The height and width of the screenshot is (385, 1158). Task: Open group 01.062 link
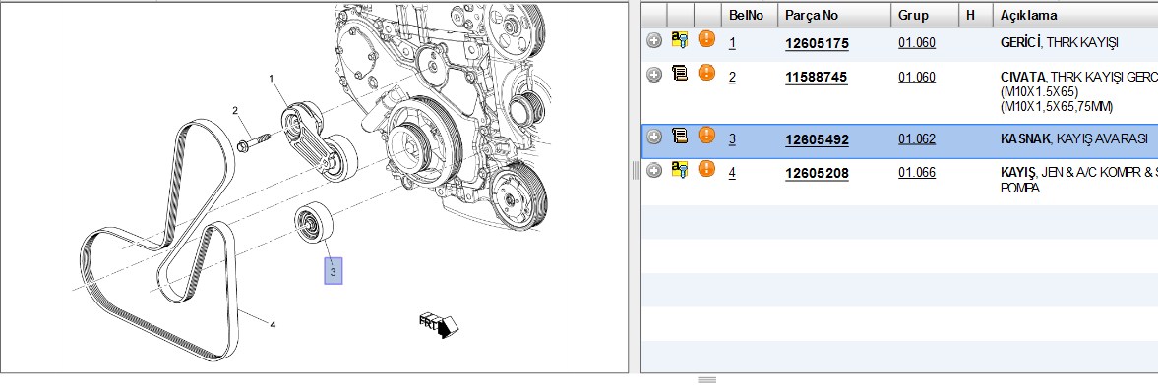[917, 138]
